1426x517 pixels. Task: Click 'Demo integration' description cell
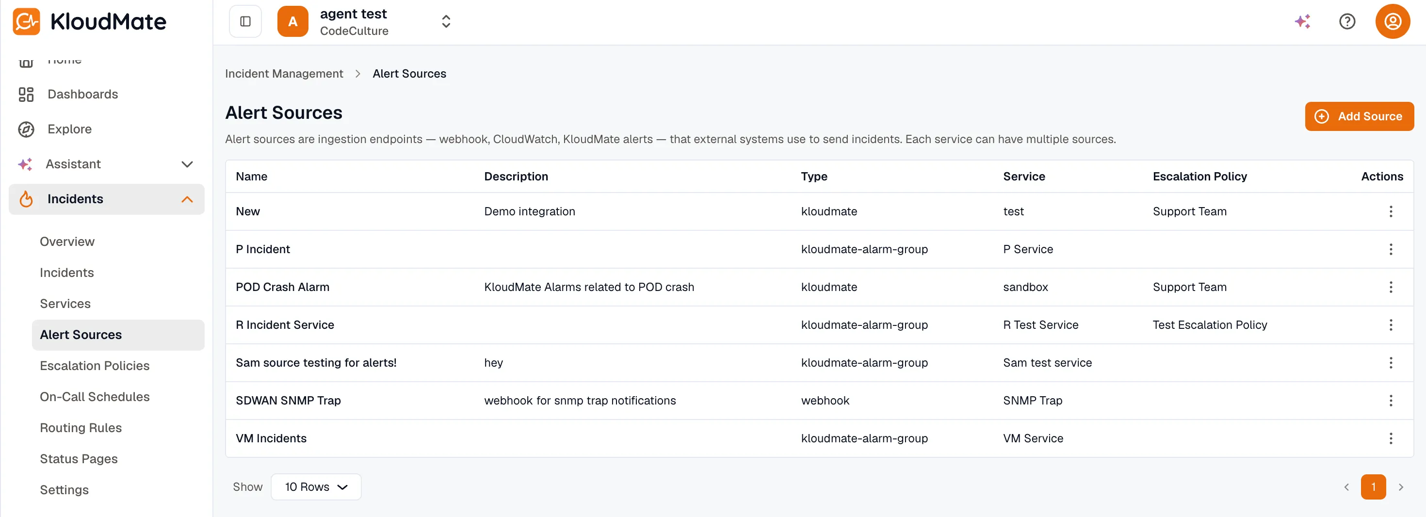[529, 211]
